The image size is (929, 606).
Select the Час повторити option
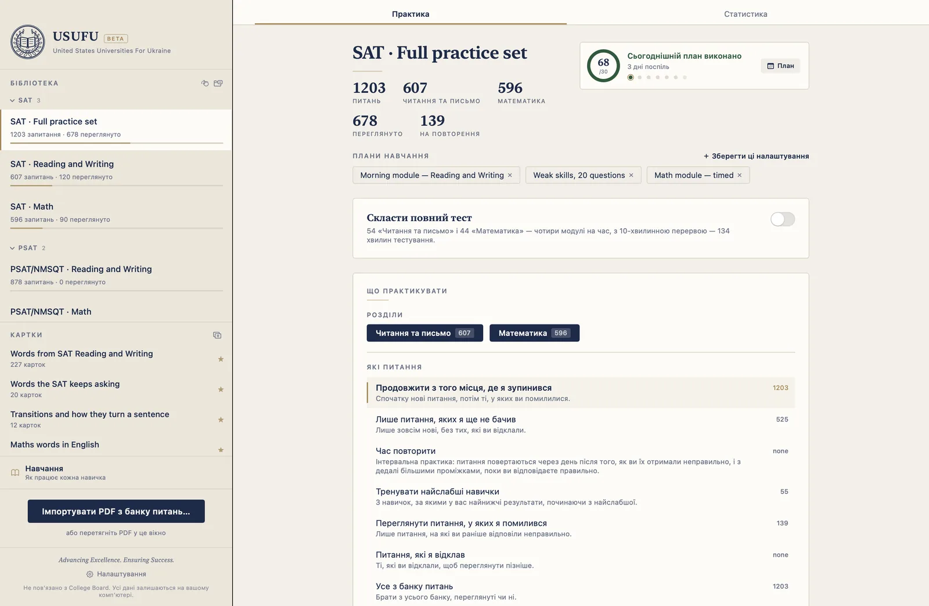(581, 460)
